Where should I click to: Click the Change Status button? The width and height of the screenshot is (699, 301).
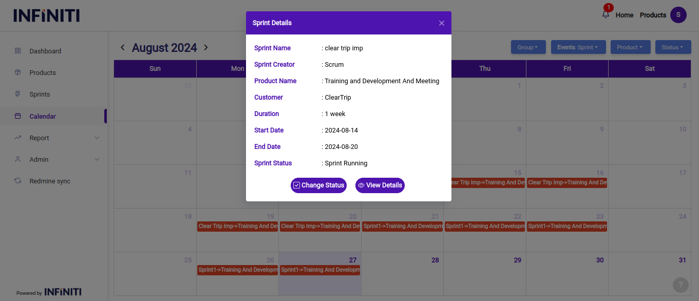click(x=318, y=185)
